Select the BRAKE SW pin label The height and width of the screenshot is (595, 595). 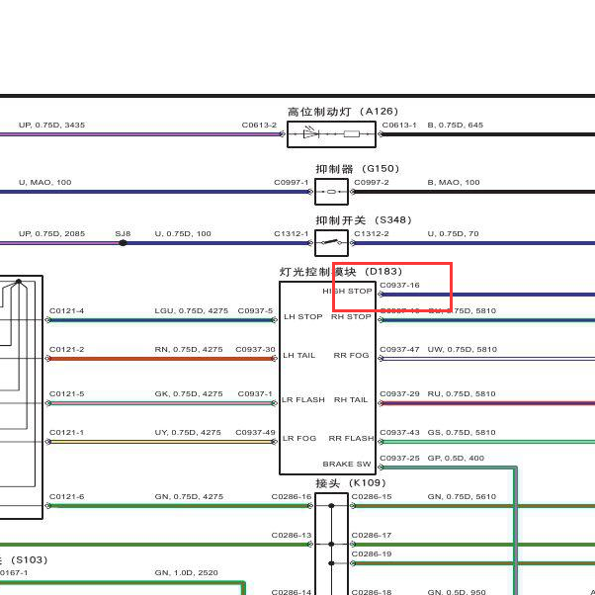click(347, 464)
